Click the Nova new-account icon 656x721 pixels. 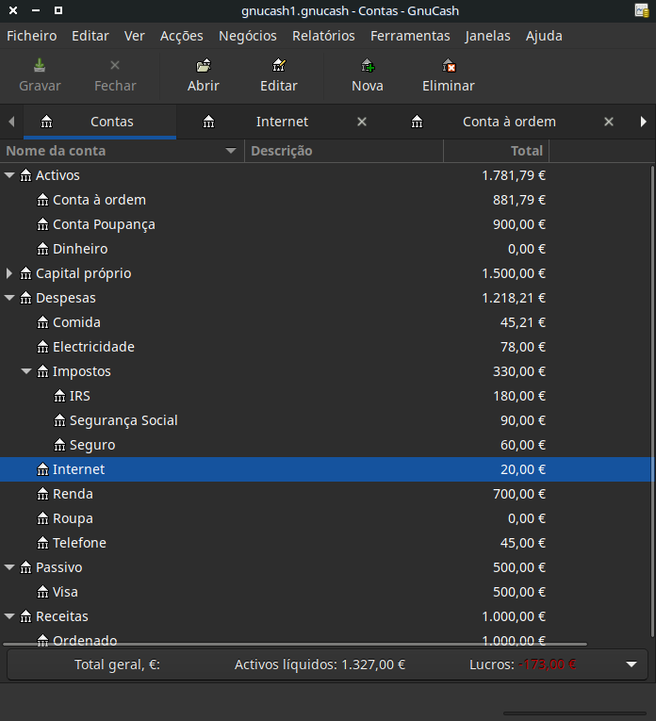point(368,66)
